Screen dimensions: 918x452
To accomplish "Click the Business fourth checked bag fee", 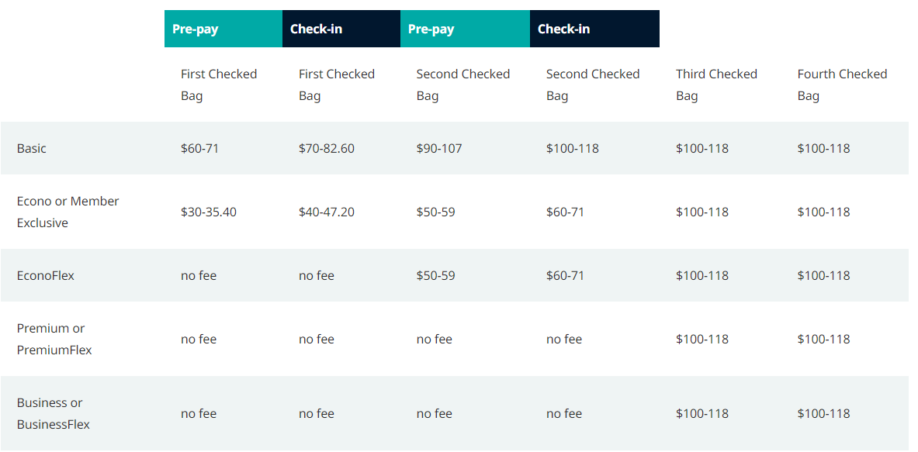I will tap(824, 413).
